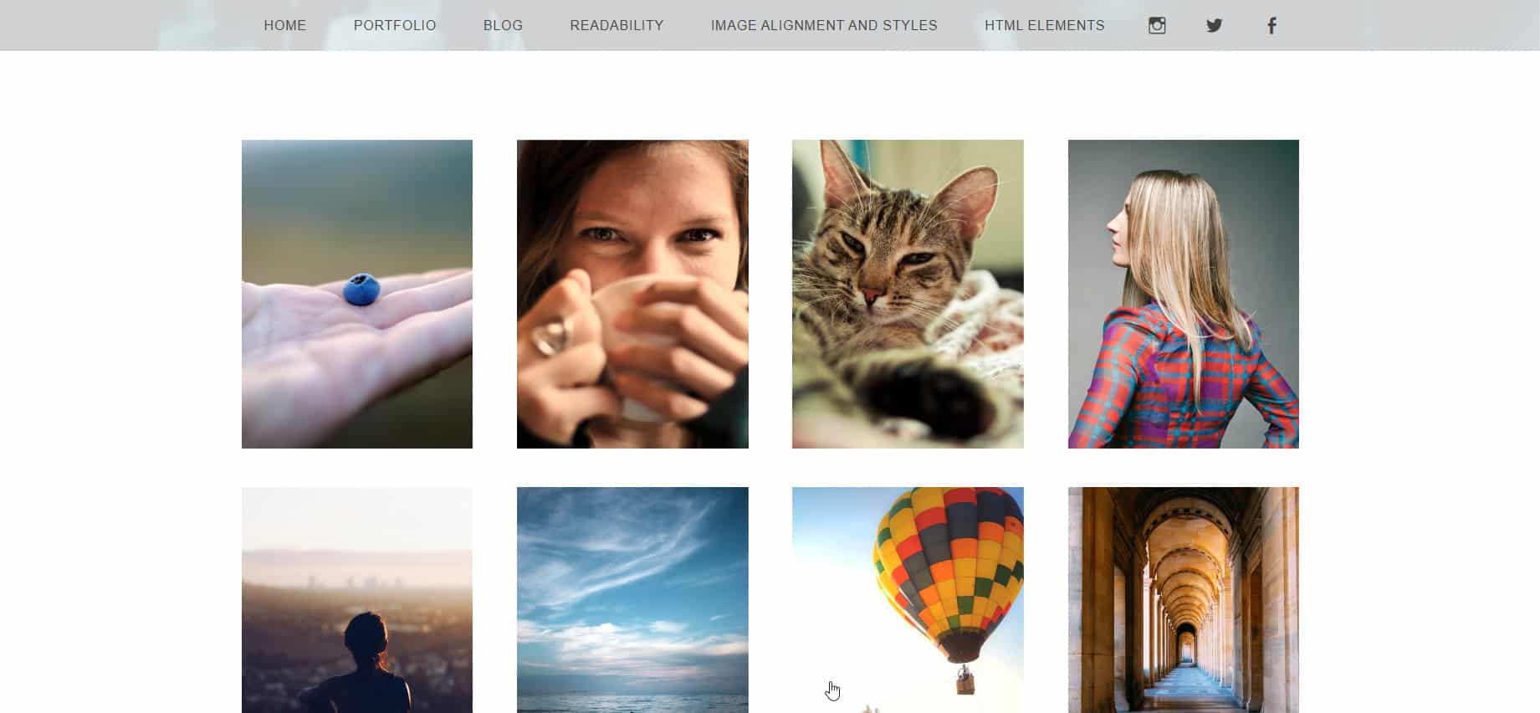Open the hot air balloon photo

(x=908, y=600)
